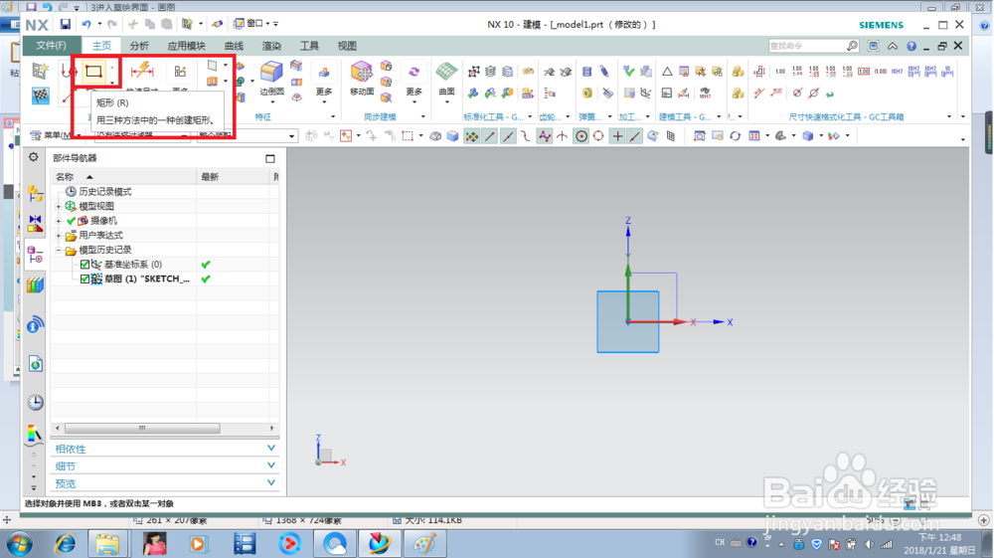Open the 文件(F) menu
Image resolution: width=994 pixels, height=558 pixels.
pyautogui.click(x=51, y=46)
